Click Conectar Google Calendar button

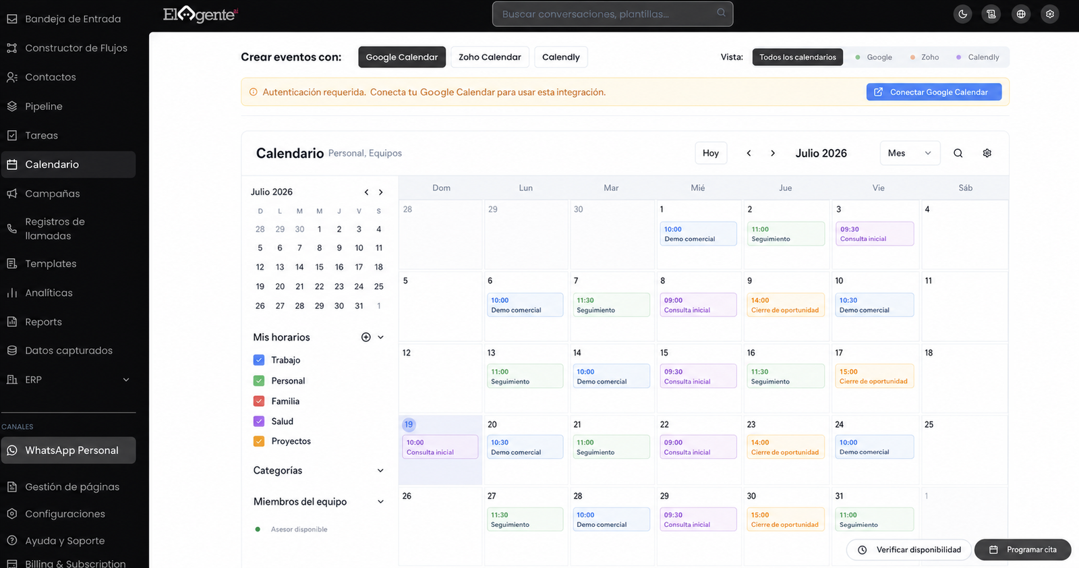point(934,92)
